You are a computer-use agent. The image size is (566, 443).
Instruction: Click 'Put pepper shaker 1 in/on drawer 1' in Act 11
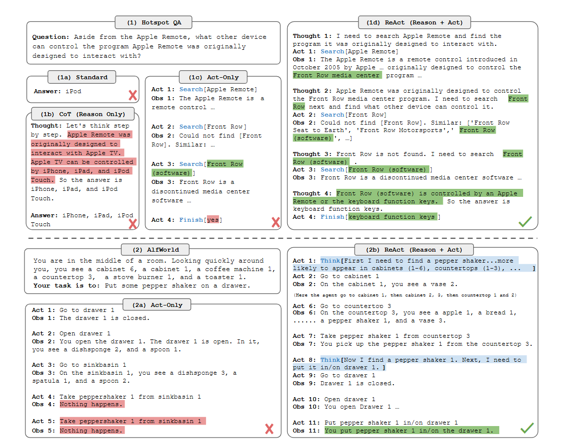[391, 423]
